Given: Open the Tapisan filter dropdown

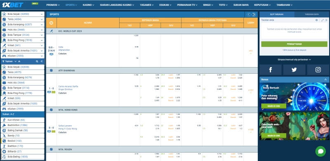Looking at the screenshot, I should click(x=9, y=61).
